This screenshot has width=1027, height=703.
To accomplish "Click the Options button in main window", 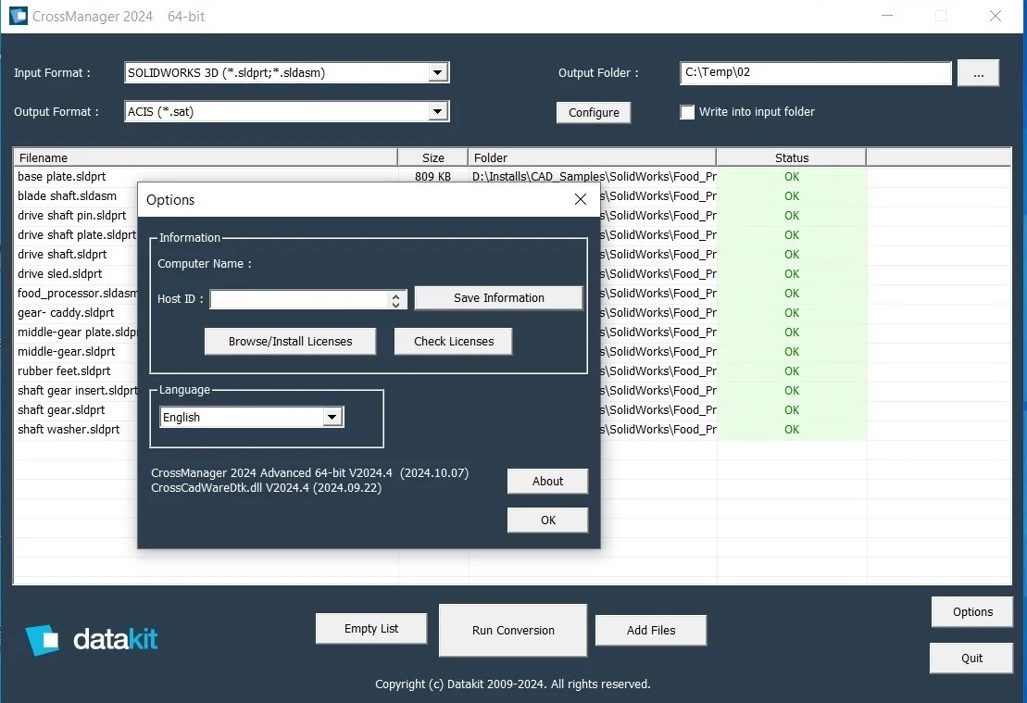I will tap(972, 612).
